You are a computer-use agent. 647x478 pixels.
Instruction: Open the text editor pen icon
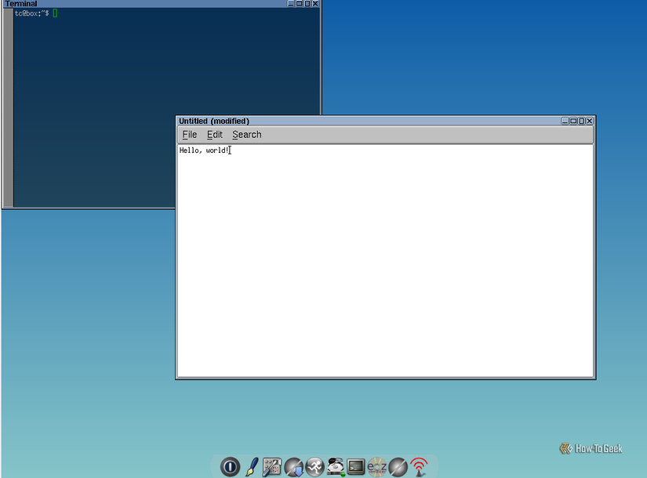[251, 467]
